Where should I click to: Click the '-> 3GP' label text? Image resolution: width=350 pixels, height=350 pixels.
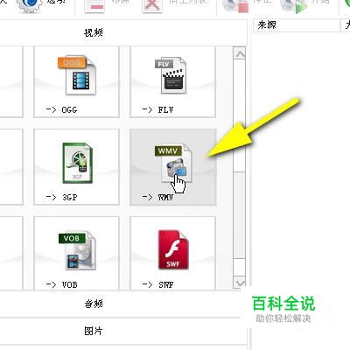pos(61,198)
